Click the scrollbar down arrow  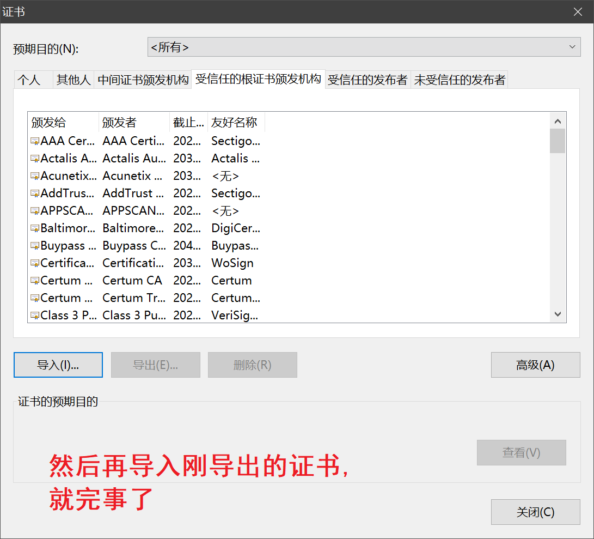[x=558, y=314]
